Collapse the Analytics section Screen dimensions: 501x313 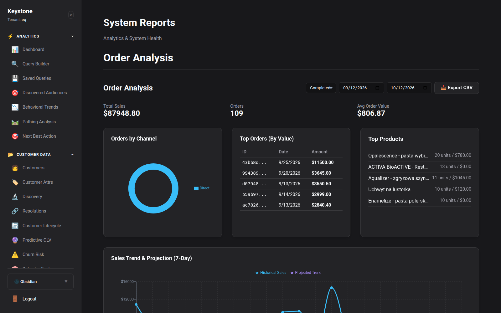[72, 36]
